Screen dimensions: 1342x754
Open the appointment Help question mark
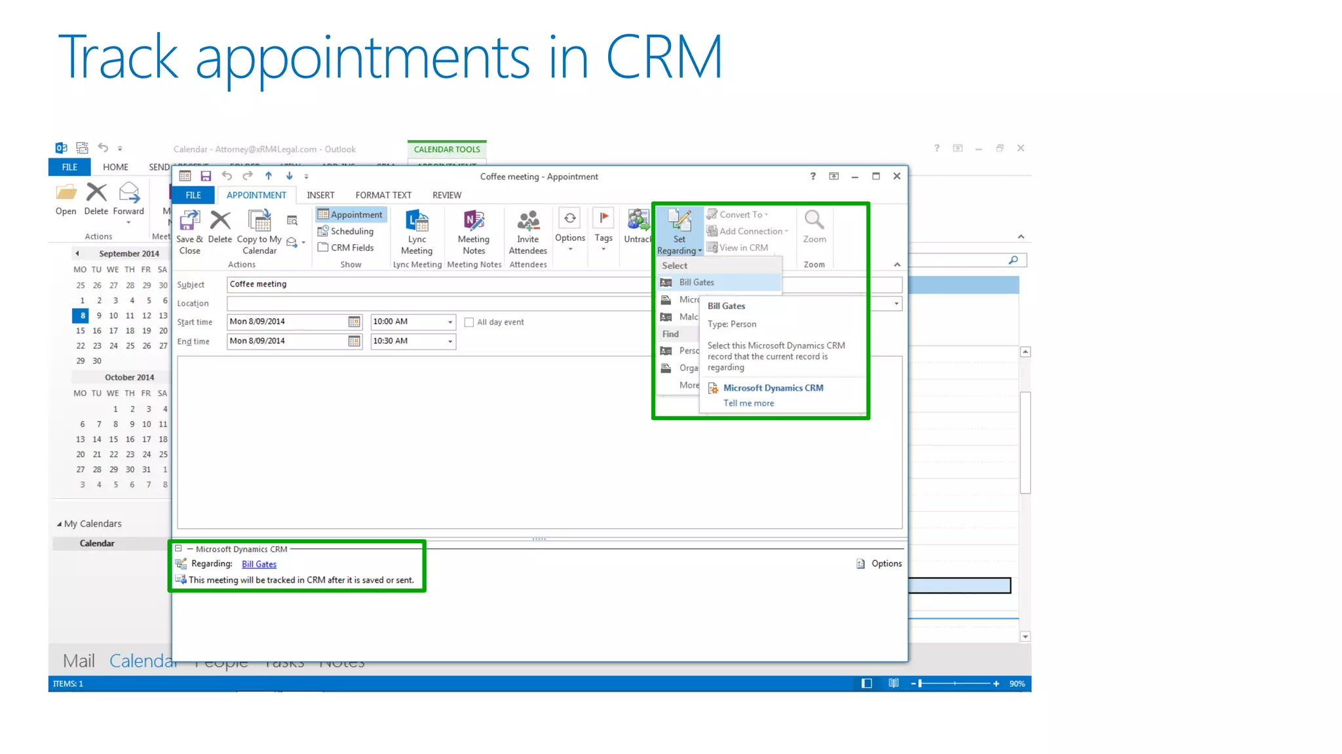pos(813,176)
